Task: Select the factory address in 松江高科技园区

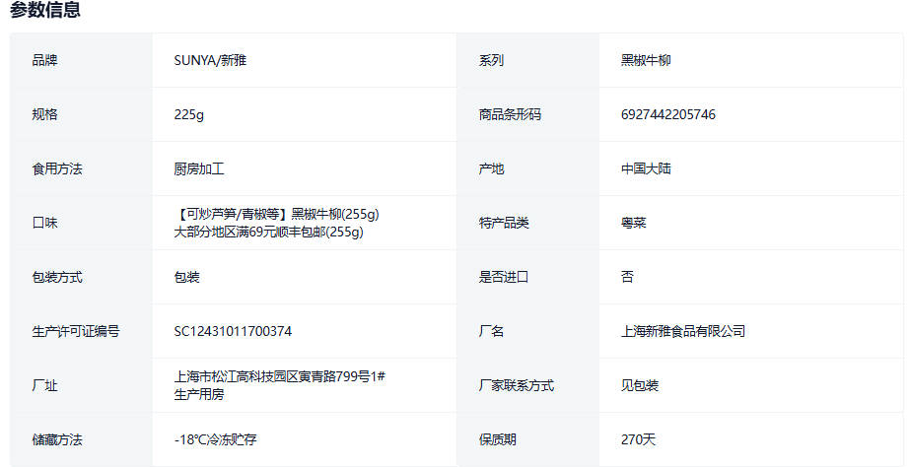Action: coord(278,376)
